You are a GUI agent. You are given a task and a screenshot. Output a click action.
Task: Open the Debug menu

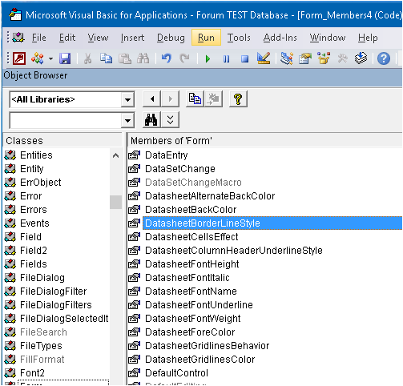[x=171, y=38]
